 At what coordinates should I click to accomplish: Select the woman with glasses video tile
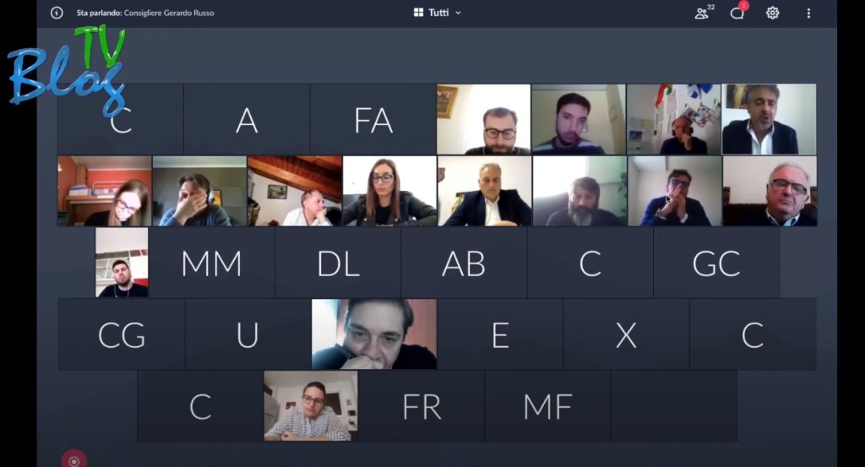[389, 191]
